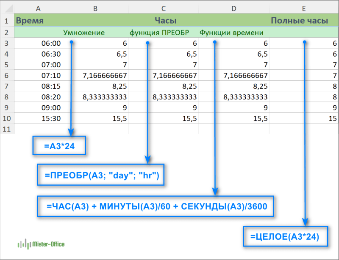Click the 'функция ПРЕОБР' subheader cell
The height and width of the screenshot is (260, 339).
tap(164, 33)
